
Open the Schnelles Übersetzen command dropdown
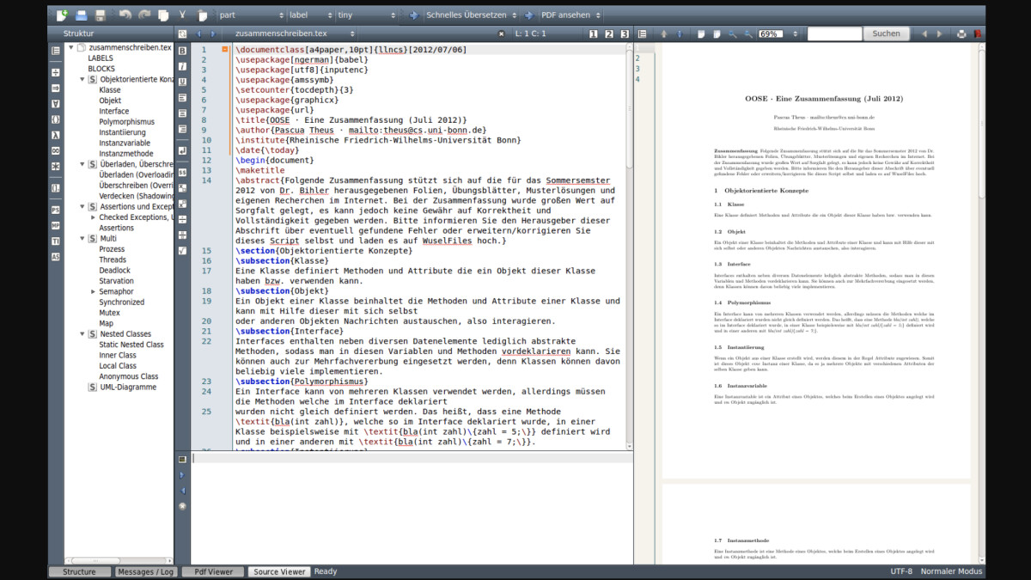[x=471, y=15]
